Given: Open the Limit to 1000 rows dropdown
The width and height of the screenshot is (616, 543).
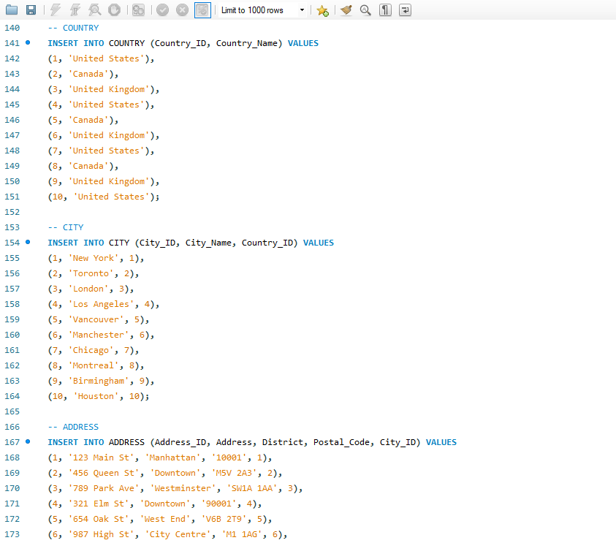Looking at the screenshot, I should pos(262,10).
